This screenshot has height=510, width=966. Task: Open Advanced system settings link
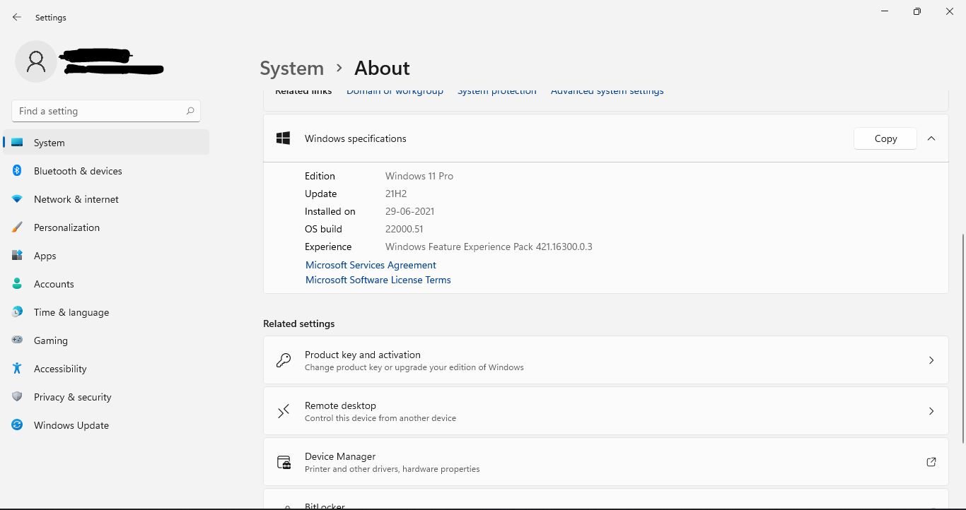pyautogui.click(x=607, y=90)
